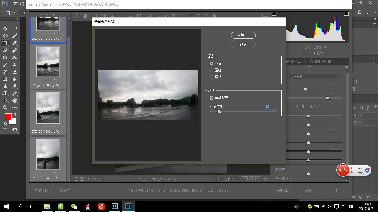
Task: Select the 球面 projection option
Action: click(x=212, y=63)
